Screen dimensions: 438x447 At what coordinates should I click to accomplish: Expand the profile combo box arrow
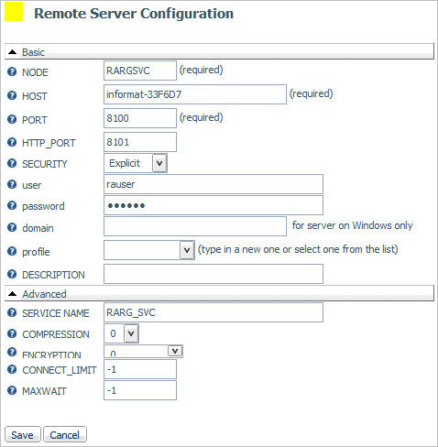tap(187, 250)
